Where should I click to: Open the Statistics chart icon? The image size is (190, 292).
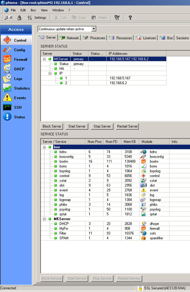(7, 88)
